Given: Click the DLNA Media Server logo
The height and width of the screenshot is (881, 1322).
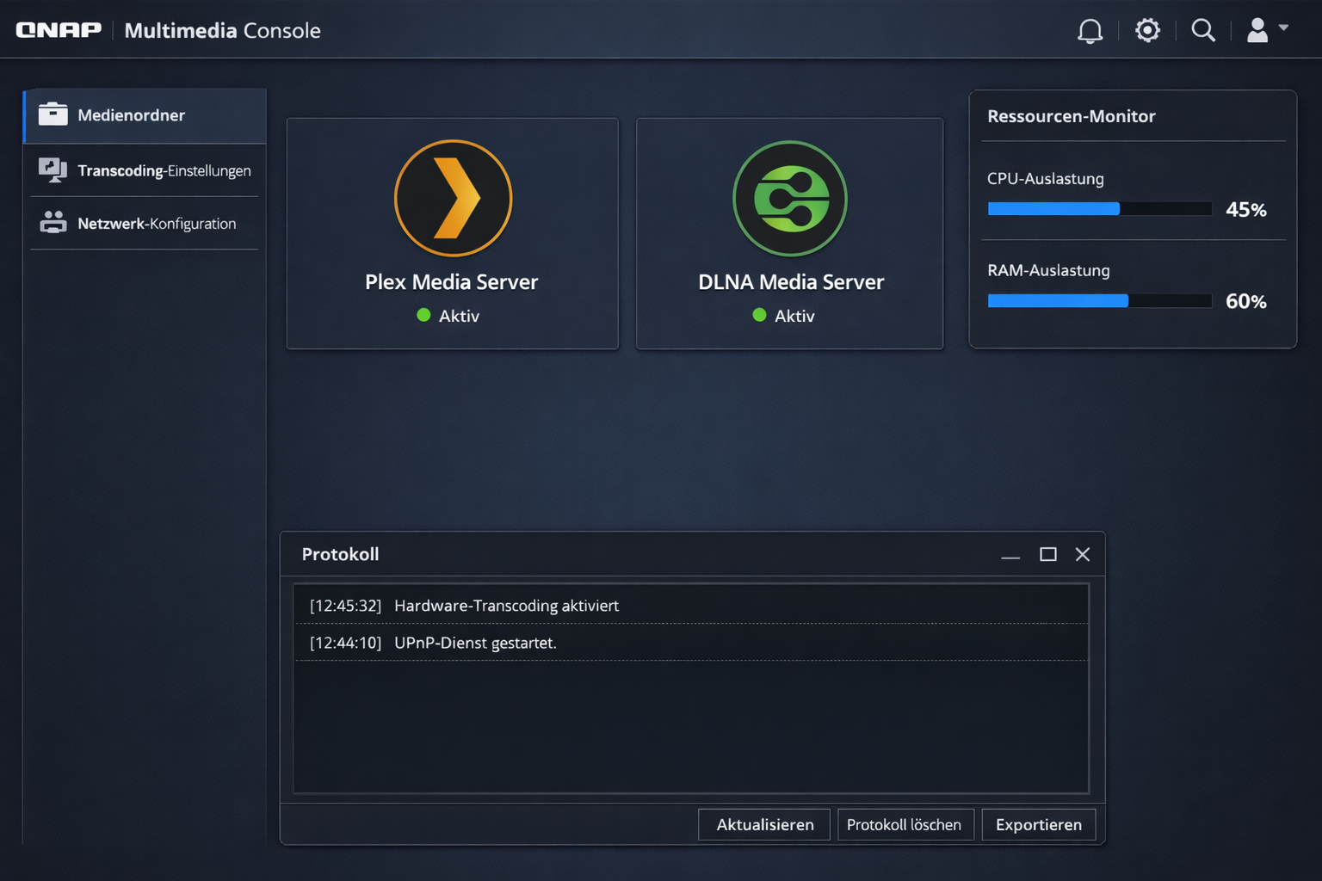Looking at the screenshot, I should tap(790, 199).
